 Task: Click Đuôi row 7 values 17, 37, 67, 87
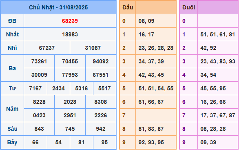pos(218,115)
